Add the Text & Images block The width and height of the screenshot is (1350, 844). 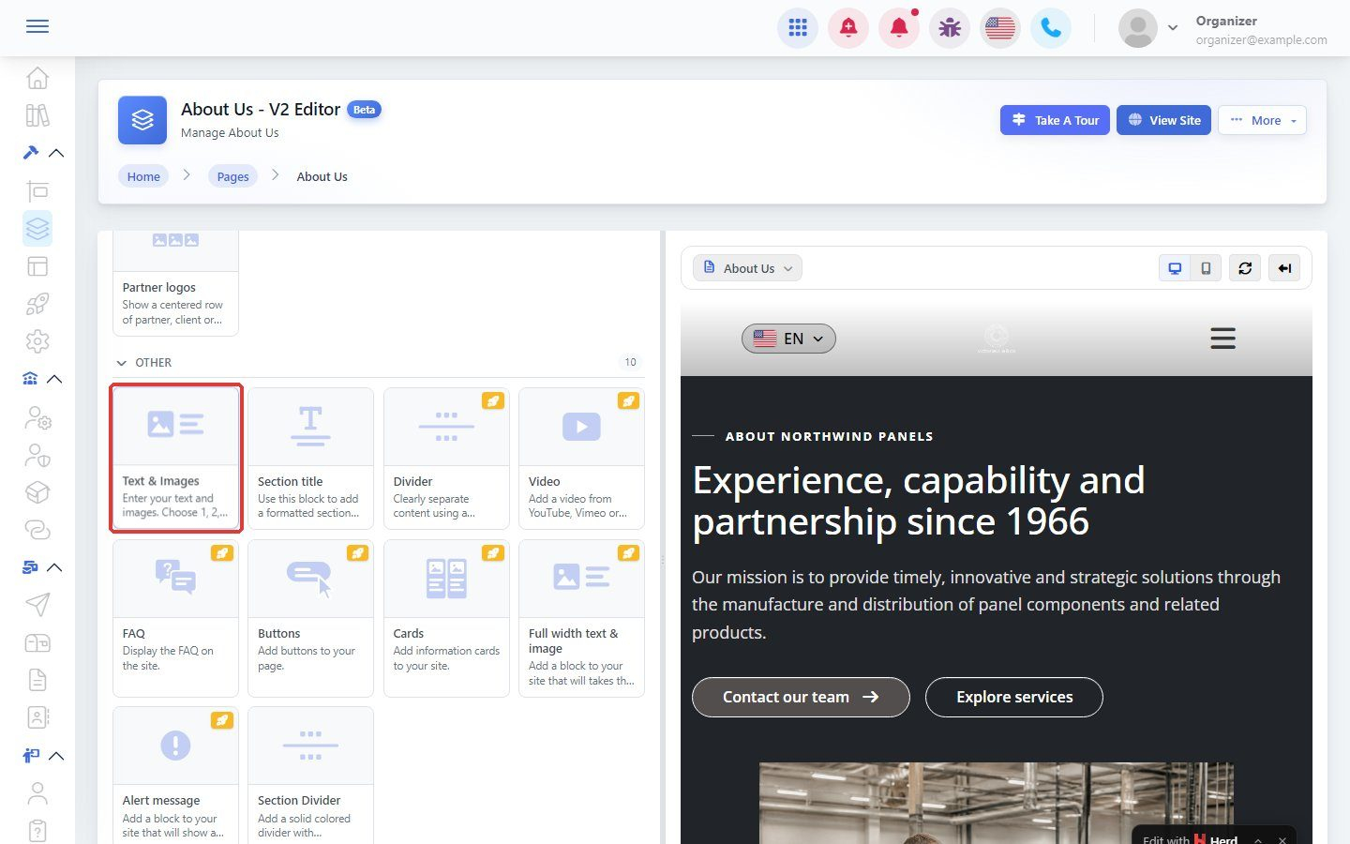tap(176, 458)
